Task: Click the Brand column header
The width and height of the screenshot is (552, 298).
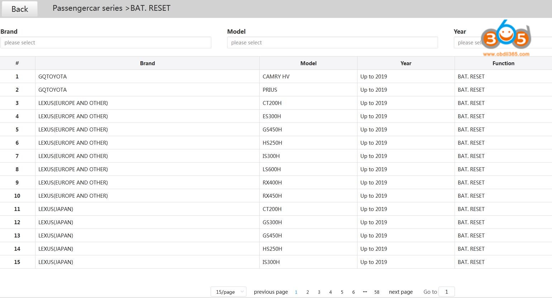Action: (x=147, y=63)
